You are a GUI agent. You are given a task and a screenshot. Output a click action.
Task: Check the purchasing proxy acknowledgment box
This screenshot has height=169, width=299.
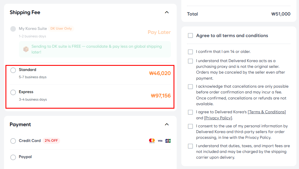(190, 61)
